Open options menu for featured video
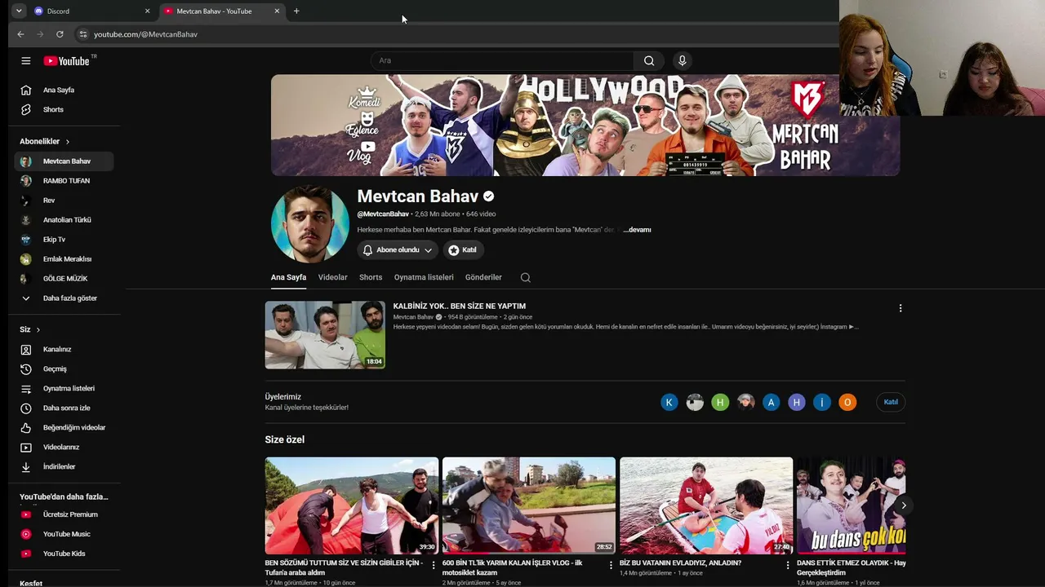Screen dimensions: 1045x587 click(900, 308)
